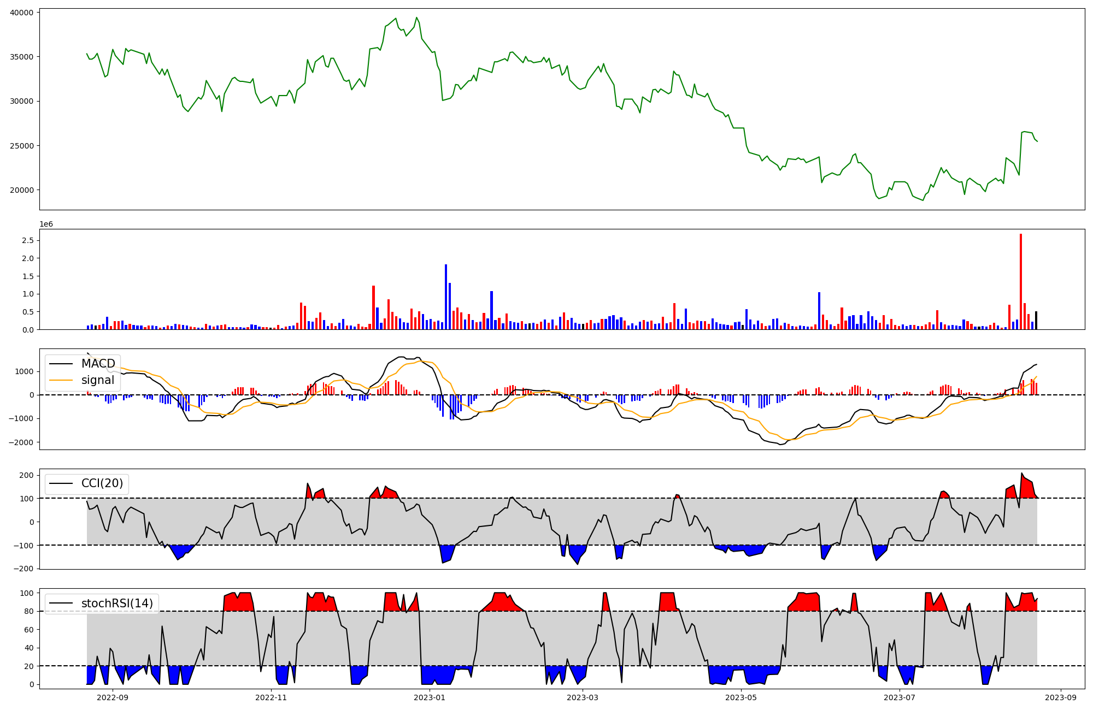Click the stochRSI(14) legend label
The image size is (1093, 710).
(x=117, y=603)
